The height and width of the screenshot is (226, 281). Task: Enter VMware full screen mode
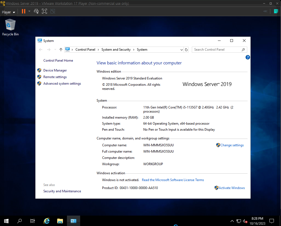coord(44,12)
